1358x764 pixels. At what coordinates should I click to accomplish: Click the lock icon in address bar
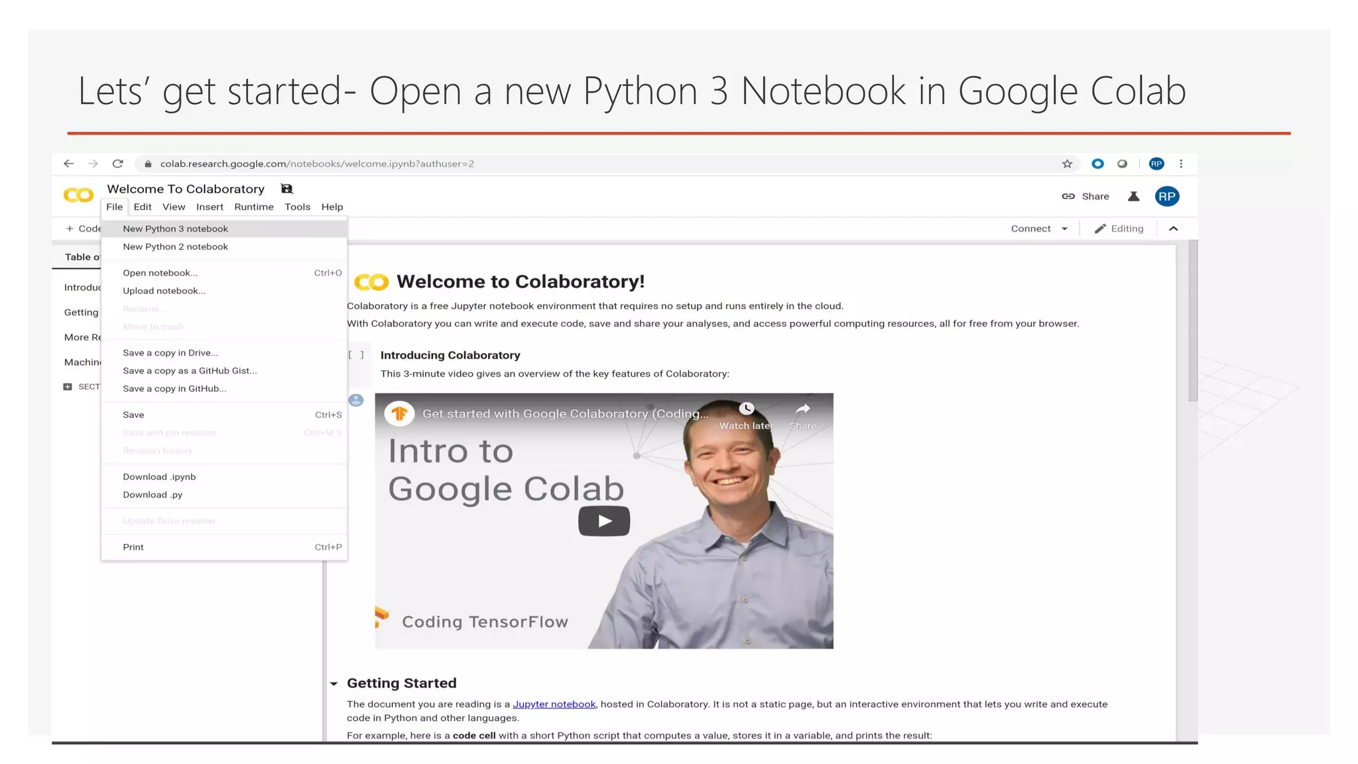pos(148,164)
